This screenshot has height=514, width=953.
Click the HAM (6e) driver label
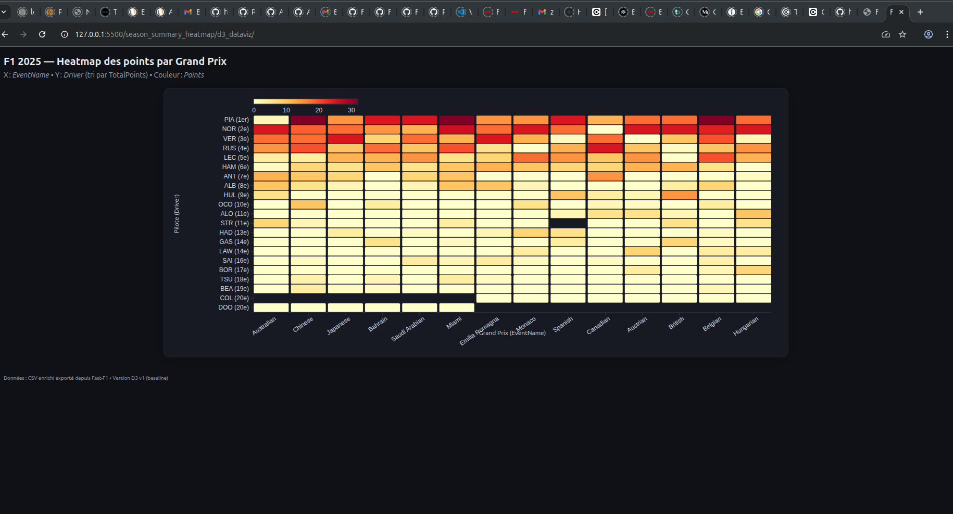tap(235, 167)
